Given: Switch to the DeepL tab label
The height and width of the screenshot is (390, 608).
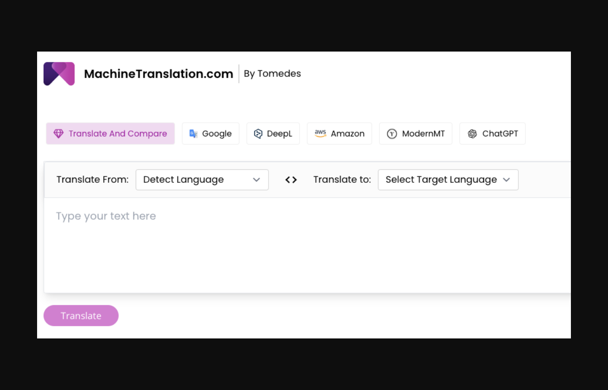Looking at the screenshot, I should click(x=279, y=134).
